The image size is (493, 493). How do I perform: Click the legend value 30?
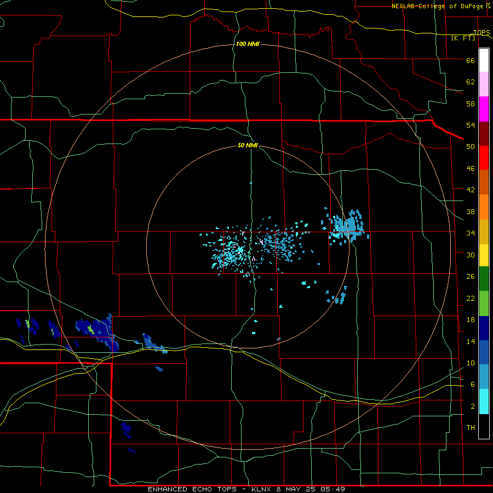tap(471, 255)
